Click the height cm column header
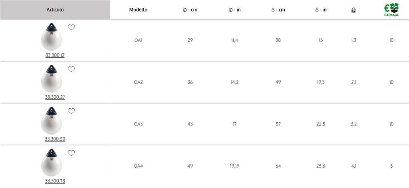Image resolution: width=409 pixels, height=188 pixels. click(x=278, y=10)
